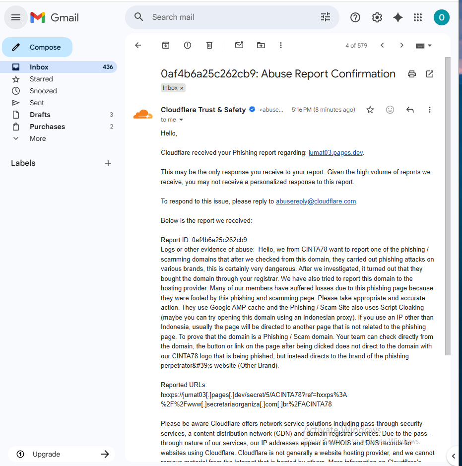Open the Settings gear

(377, 17)
